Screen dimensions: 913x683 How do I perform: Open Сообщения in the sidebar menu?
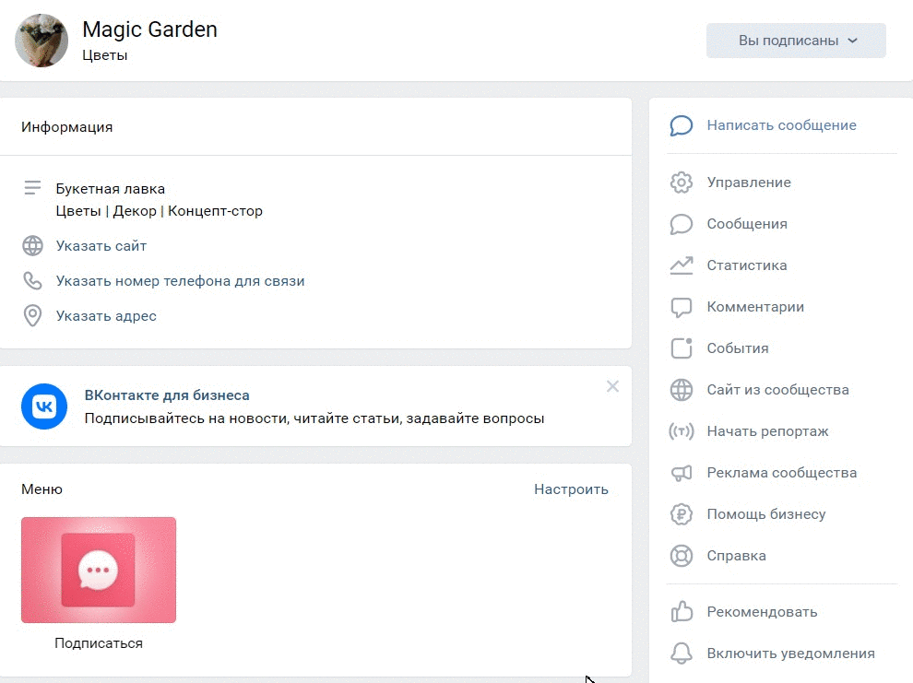pos(747,224)
